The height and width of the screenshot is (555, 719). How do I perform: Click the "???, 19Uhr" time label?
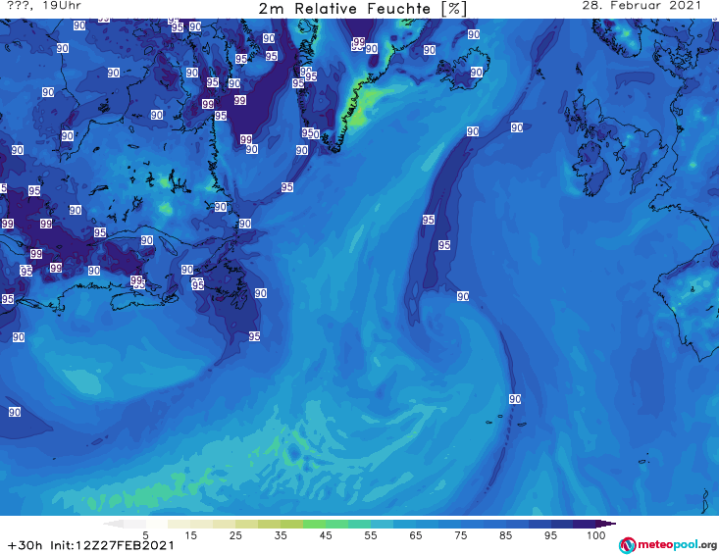pos(44,6)
